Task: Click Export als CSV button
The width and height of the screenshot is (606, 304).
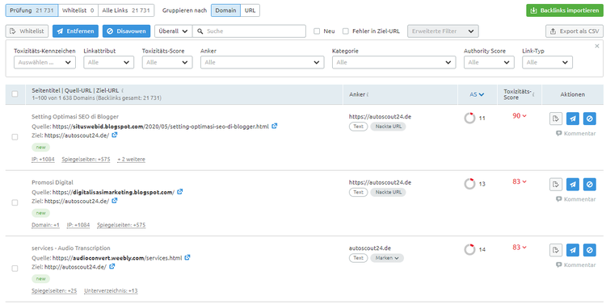Action: pos(574,31)
